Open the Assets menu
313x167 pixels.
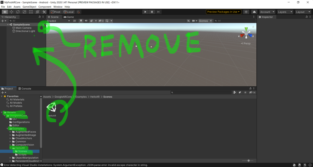click(17, 7)
